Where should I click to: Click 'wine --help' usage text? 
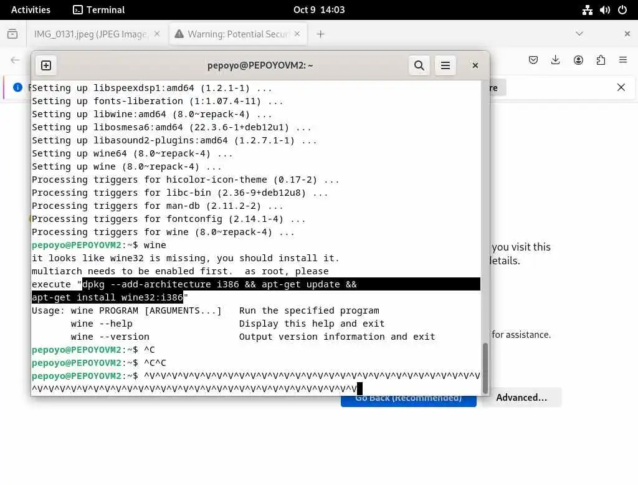point(102,324)
